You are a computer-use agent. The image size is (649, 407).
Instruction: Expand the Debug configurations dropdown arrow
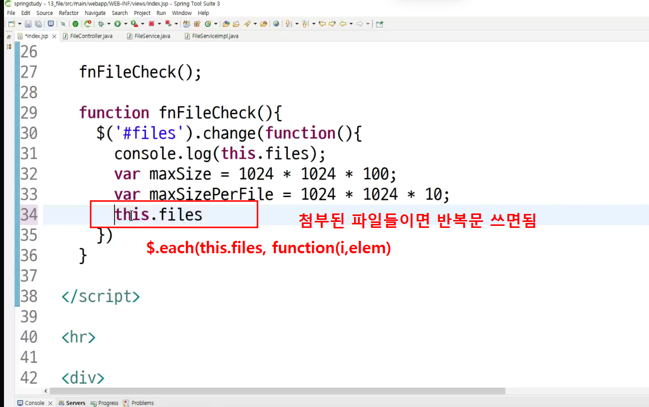pyautogui.click(x=109, y=23)
